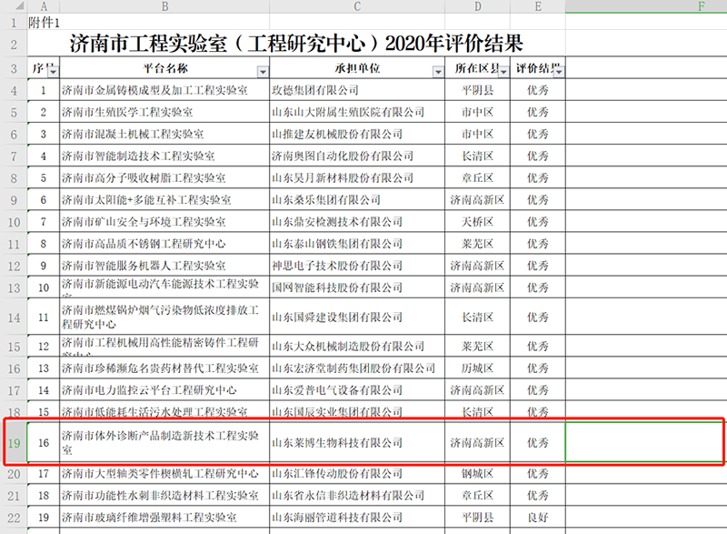Select cell 济南市电力监控云平台工程研究中心

[x=164, y=389]
